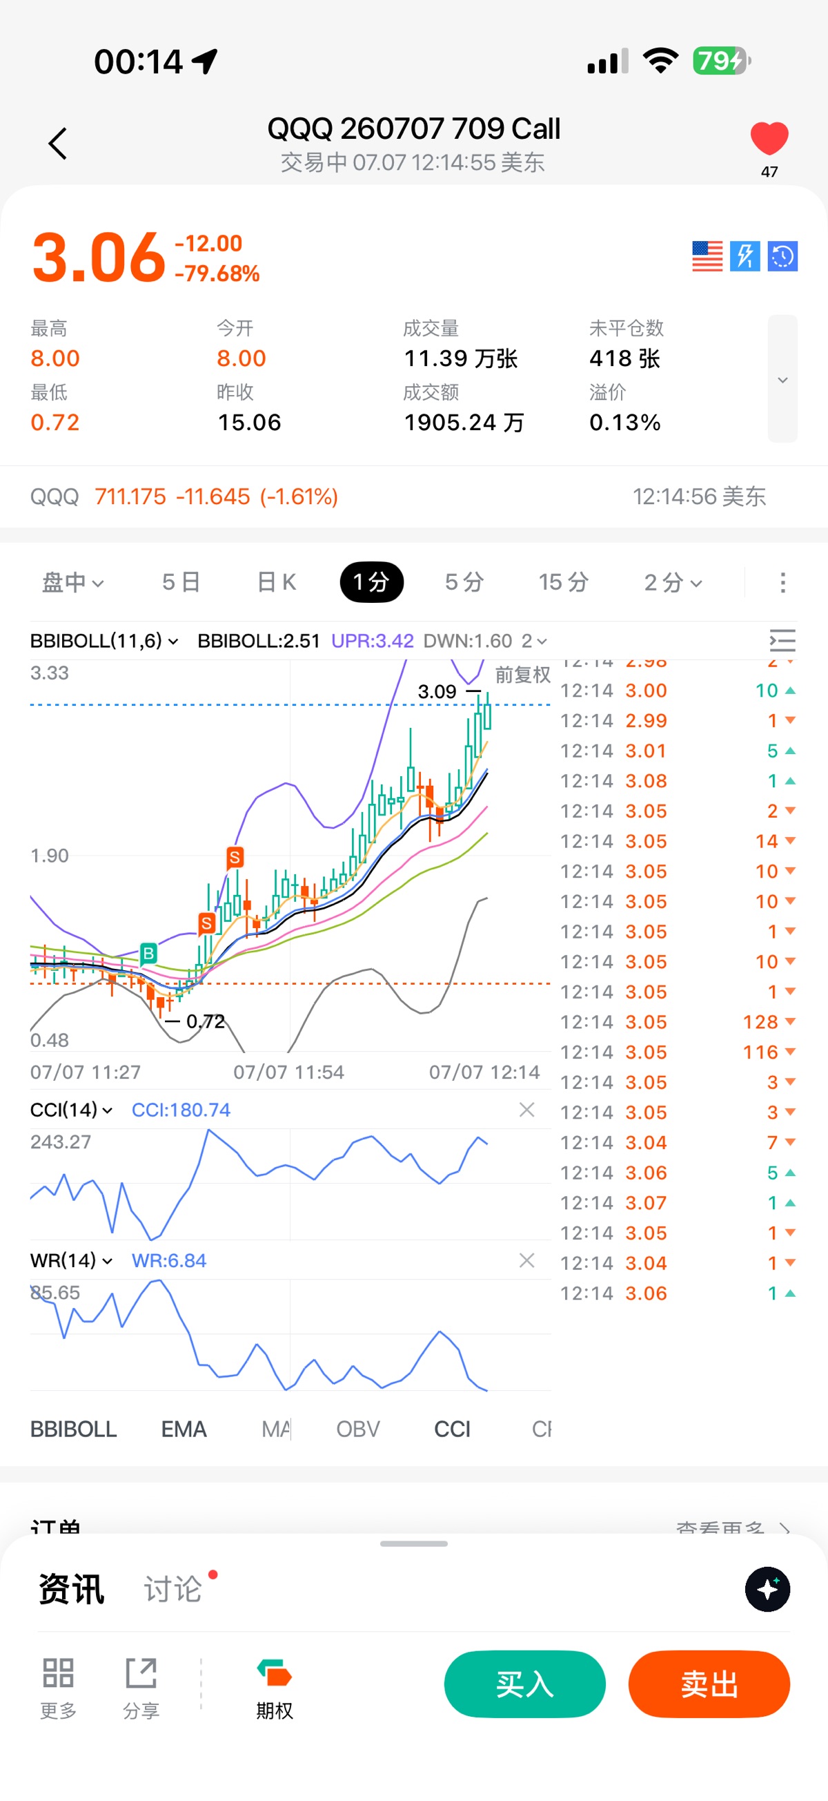Tap the US flag market icon

coord(707,256)
